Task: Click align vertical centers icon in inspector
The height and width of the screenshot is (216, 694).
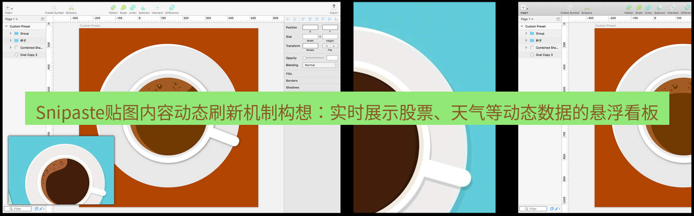Action: [330, 19]
